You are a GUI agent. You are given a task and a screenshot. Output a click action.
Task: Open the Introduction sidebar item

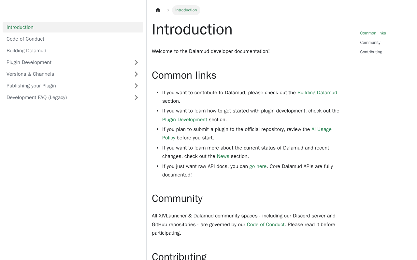20,27
